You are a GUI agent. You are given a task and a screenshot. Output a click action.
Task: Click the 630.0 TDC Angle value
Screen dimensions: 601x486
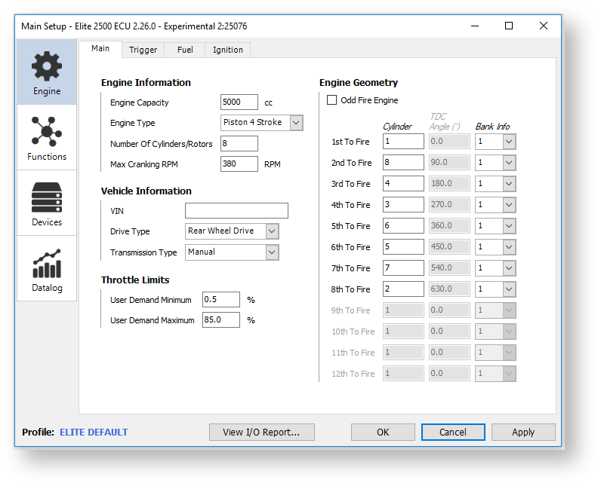pos(449,289)
